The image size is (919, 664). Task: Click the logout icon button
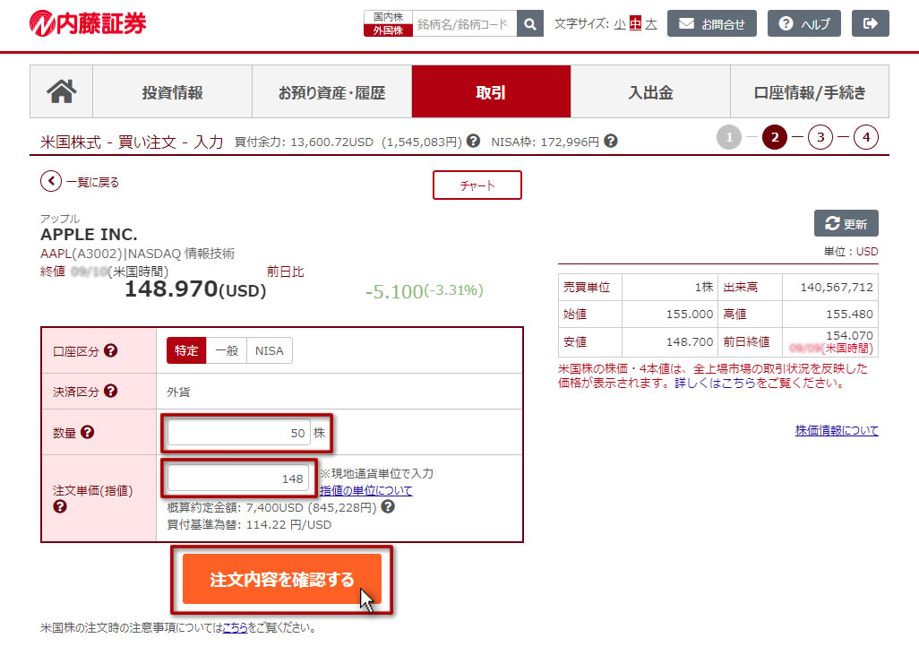pyautogui.click(x=870, y=24)
